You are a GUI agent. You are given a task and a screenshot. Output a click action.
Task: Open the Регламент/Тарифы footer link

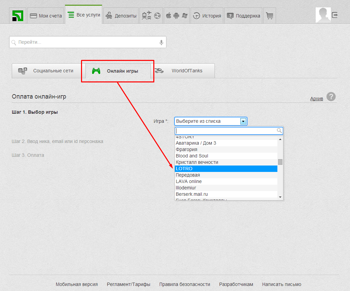click(x=128, y=284)
